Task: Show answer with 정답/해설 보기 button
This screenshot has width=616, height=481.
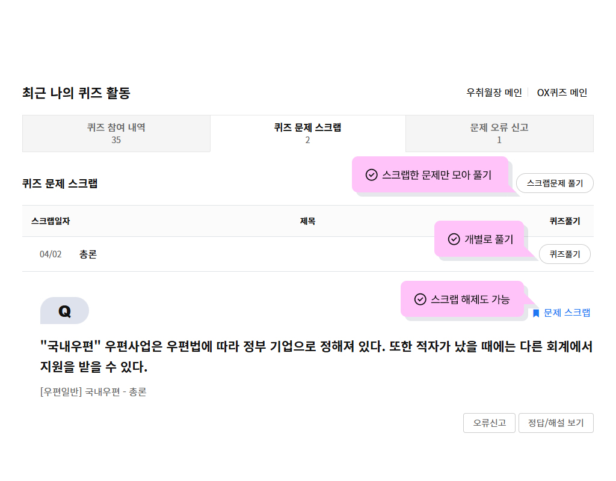Action: coord(556,423)
